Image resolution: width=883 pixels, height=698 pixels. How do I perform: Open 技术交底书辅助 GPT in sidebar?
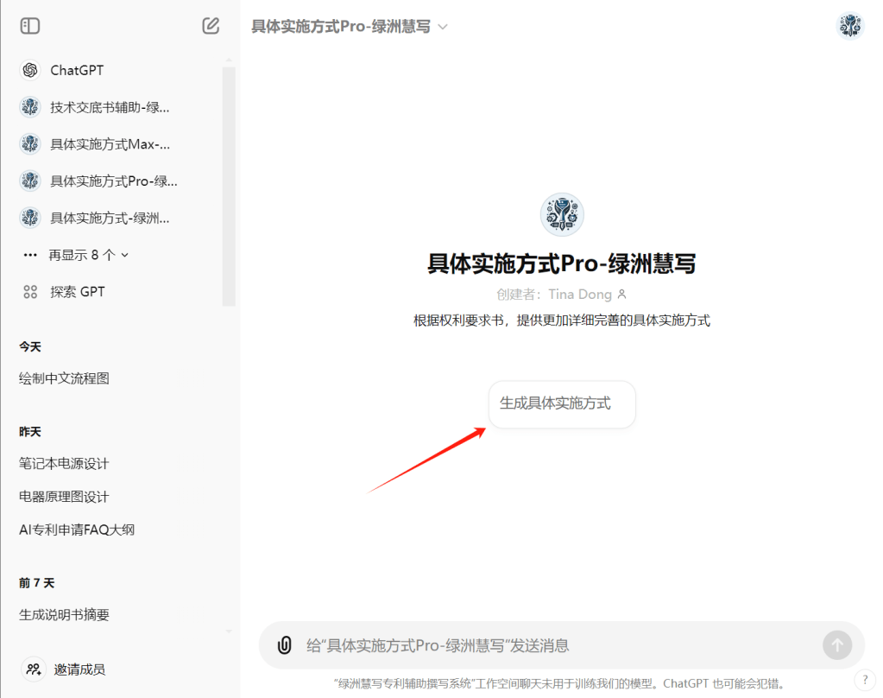109,107
